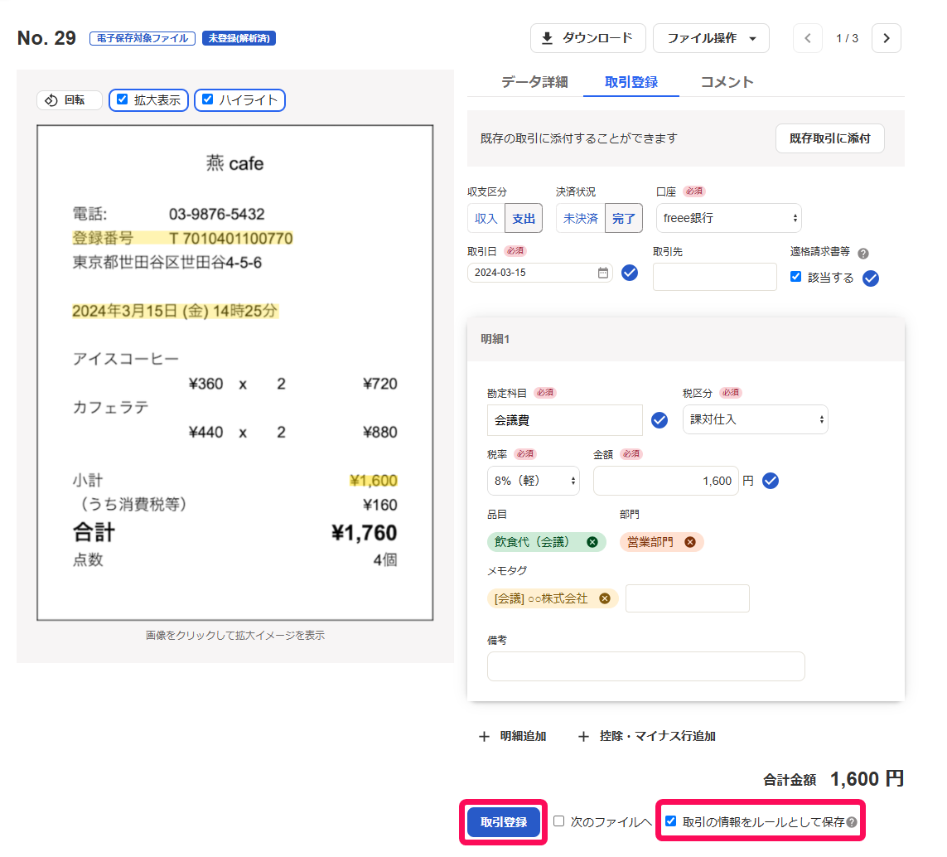Click the 勘定科目 field containing 会議費
The image size is (947, 857).
(565, 420)
